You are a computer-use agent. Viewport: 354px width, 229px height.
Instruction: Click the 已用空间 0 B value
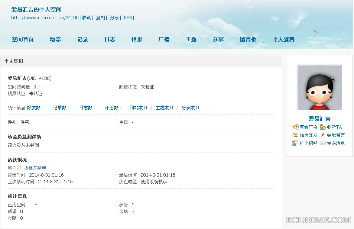[34, 205]
